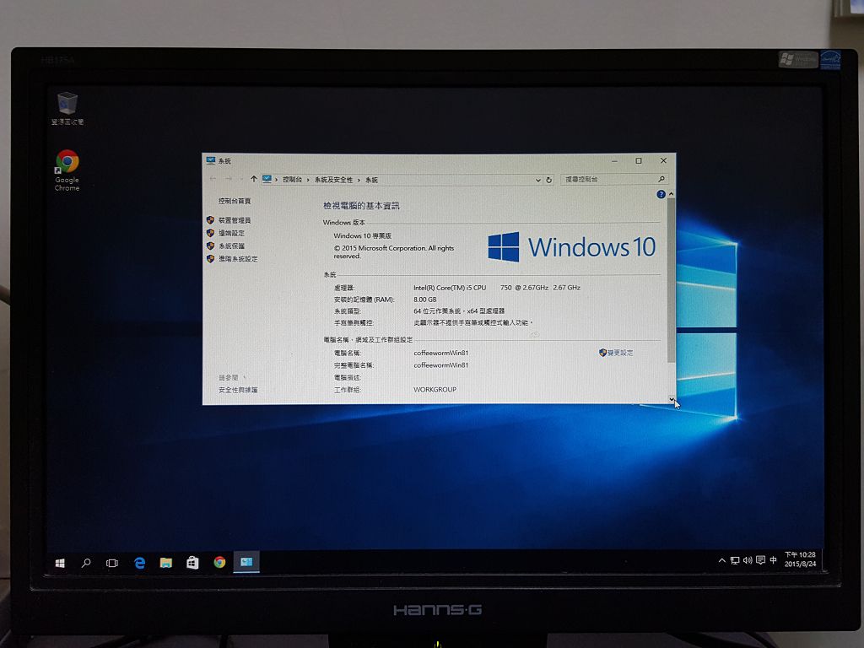
Task: Click 系統 breadcrumb in address bar
Action: [371, 180]
